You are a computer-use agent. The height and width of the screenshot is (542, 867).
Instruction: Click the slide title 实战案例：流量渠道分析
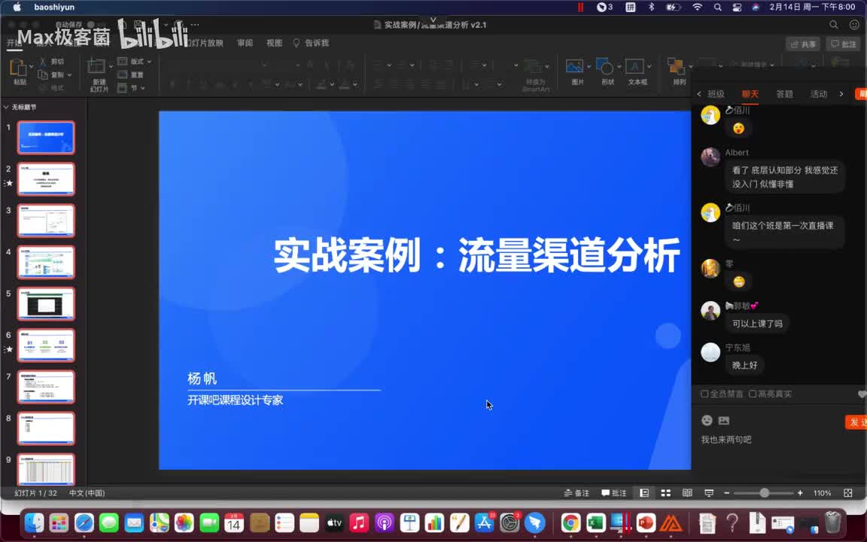click(476, 255)
